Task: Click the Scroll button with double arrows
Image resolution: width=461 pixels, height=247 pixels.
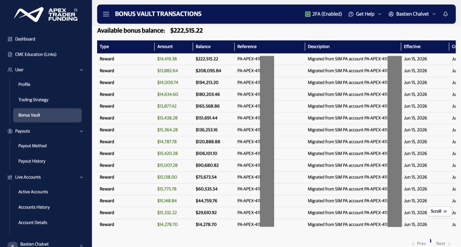Action: click(439, 211)
